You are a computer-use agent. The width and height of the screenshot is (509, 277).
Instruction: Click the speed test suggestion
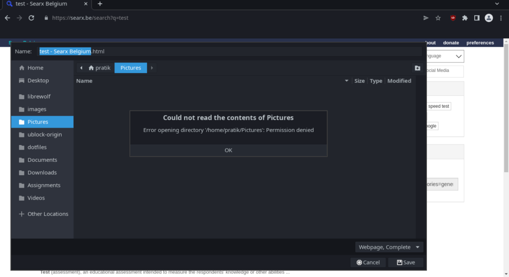point(438,106)
